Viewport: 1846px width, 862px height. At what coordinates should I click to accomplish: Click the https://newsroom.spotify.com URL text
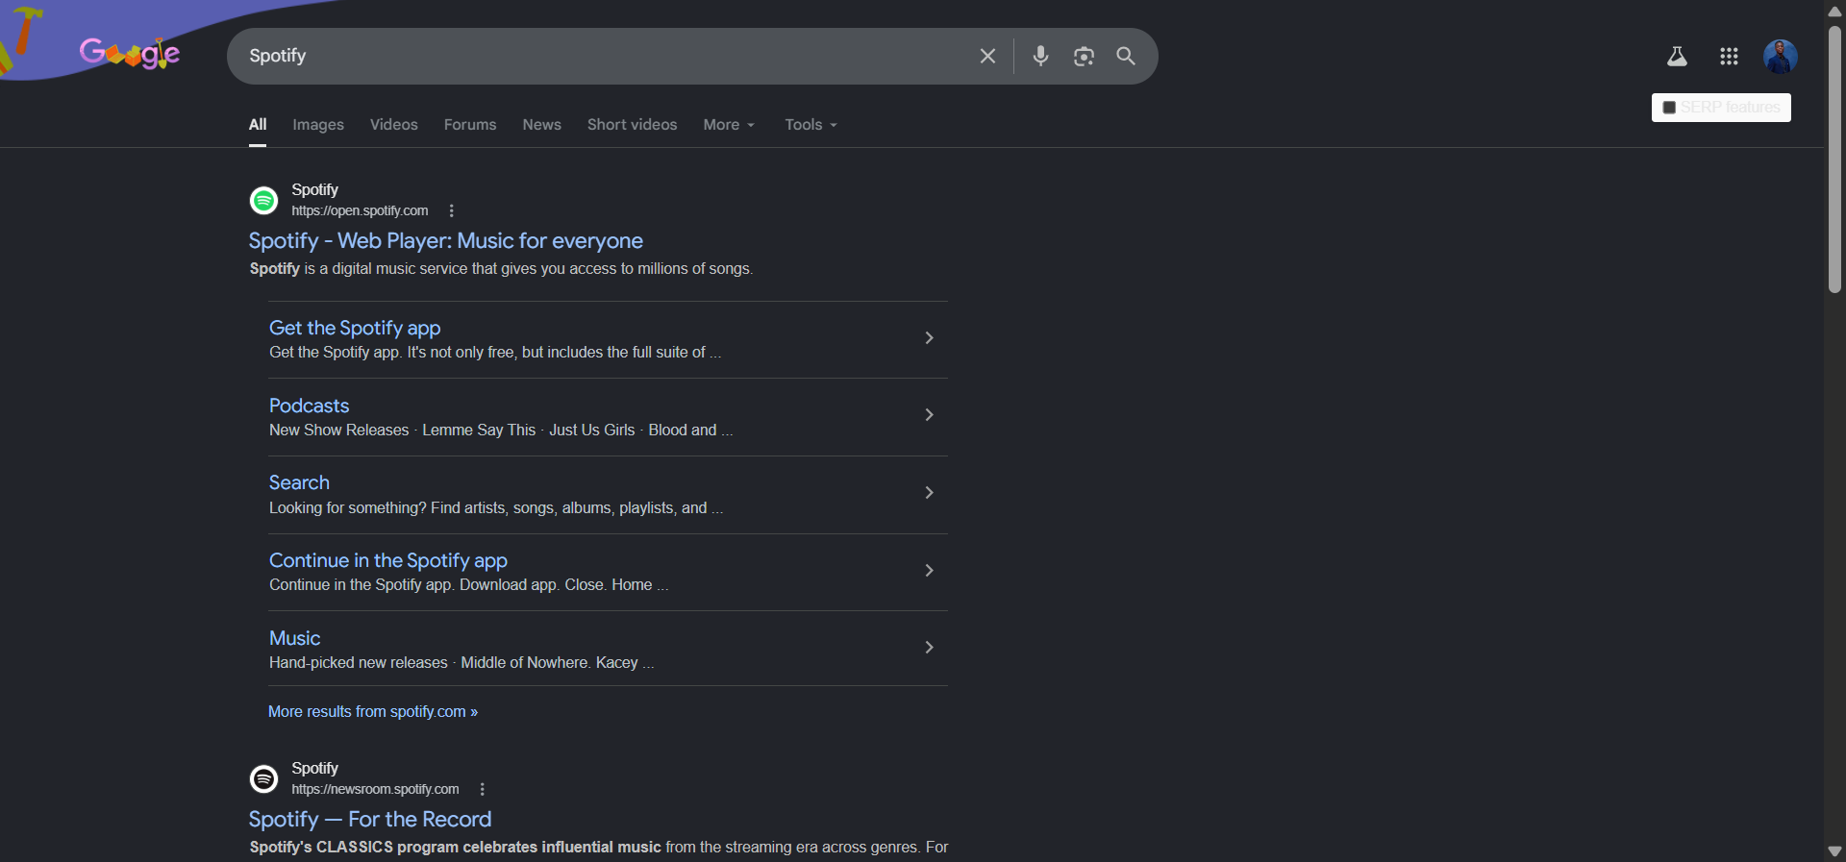tap(375, 789)
